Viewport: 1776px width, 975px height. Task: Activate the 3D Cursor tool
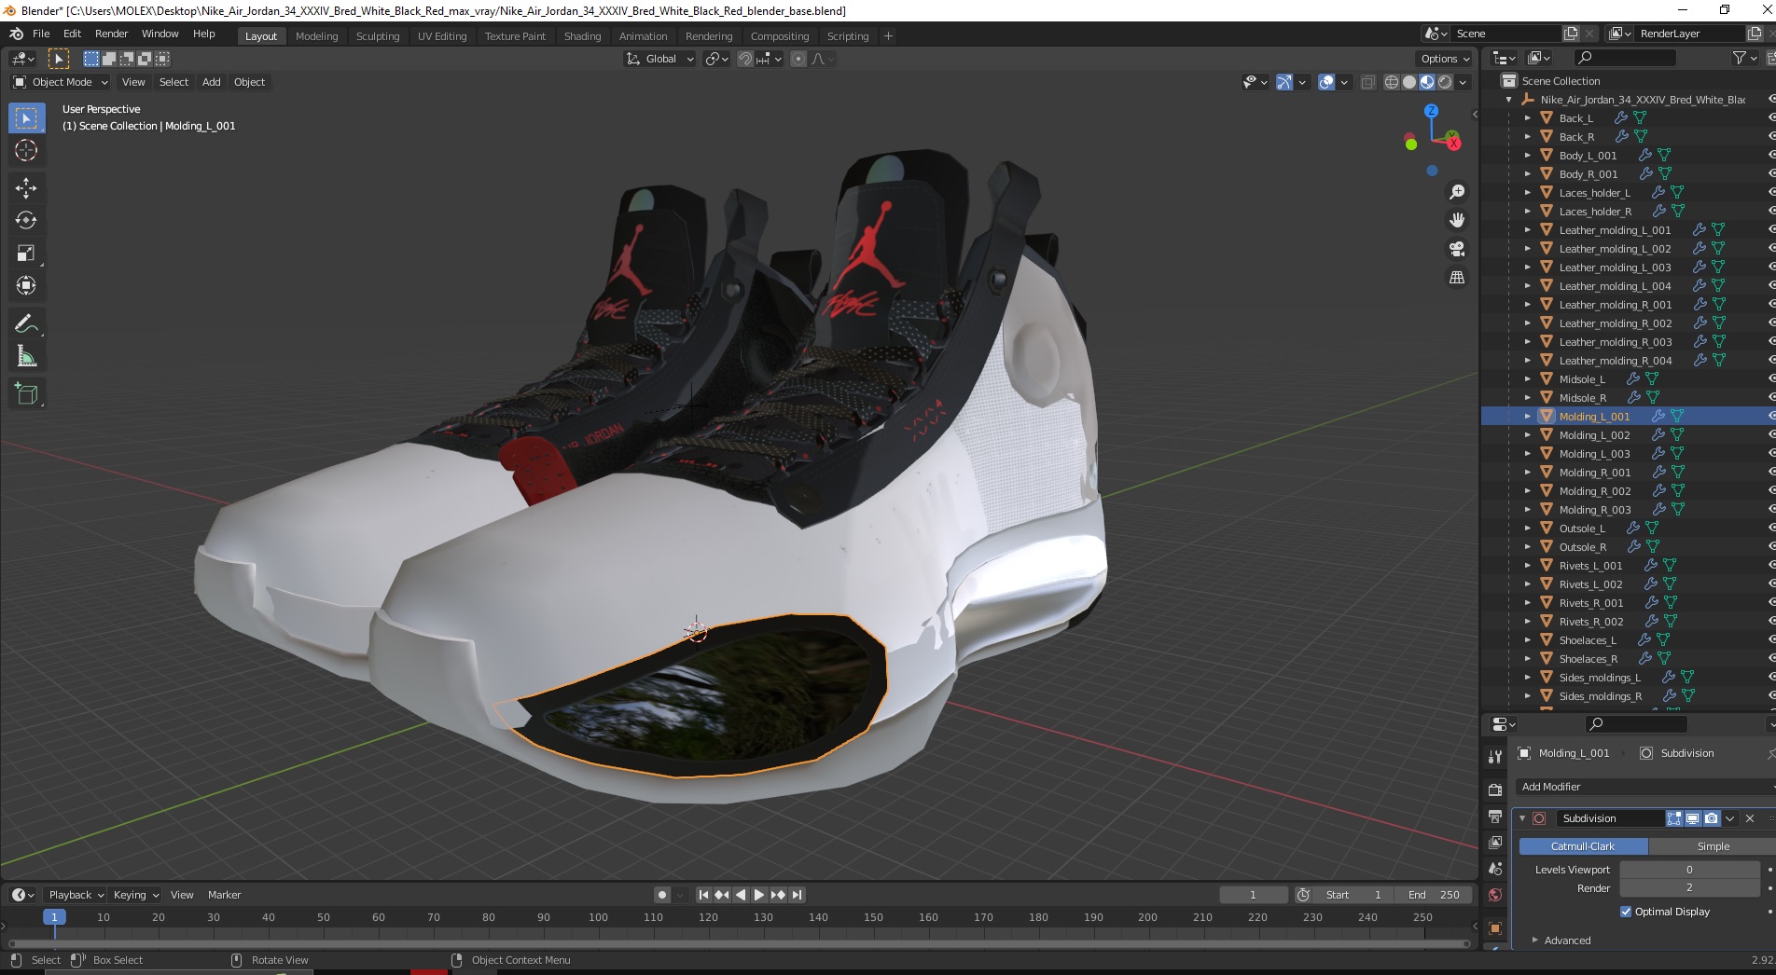point(26,150)
